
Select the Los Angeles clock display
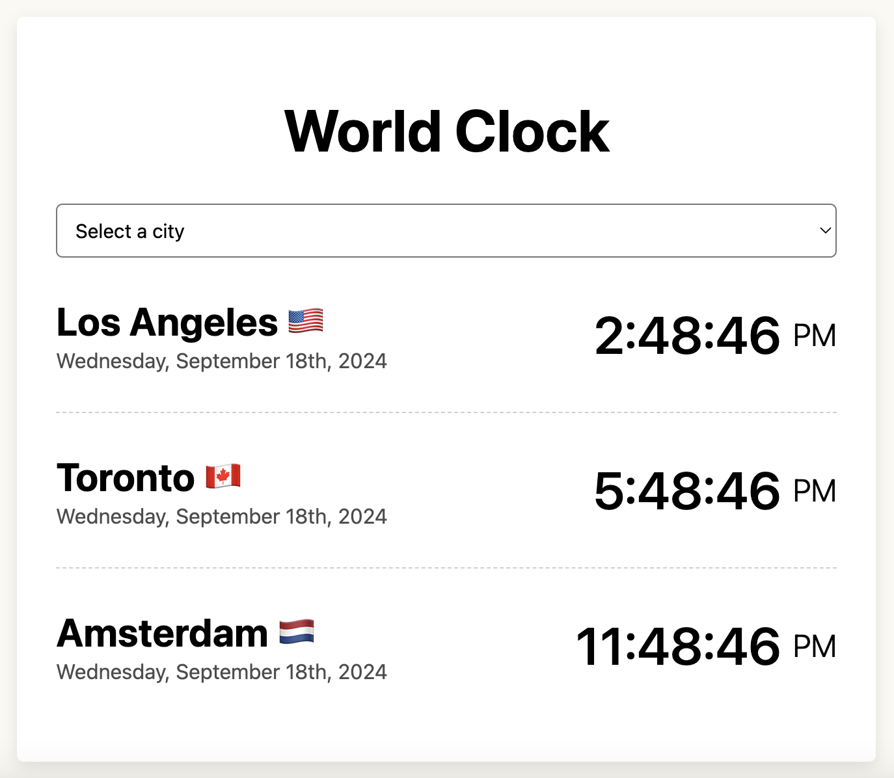coord(687,335)
